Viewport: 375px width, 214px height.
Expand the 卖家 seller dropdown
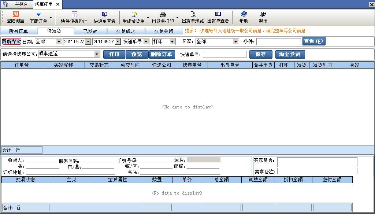[236, 42]
